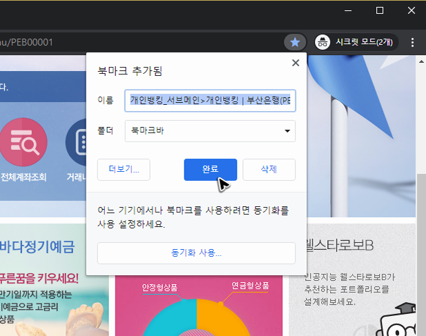
Task: Click the page scrollbar up arrow
Action: 421,61
